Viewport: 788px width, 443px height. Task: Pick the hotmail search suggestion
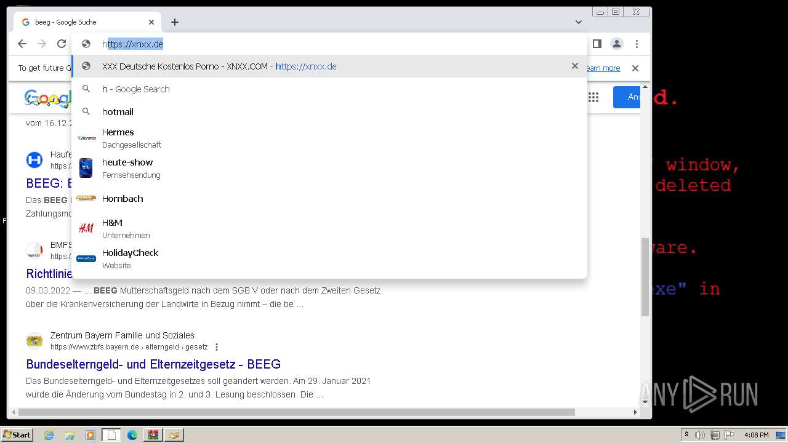329,112
